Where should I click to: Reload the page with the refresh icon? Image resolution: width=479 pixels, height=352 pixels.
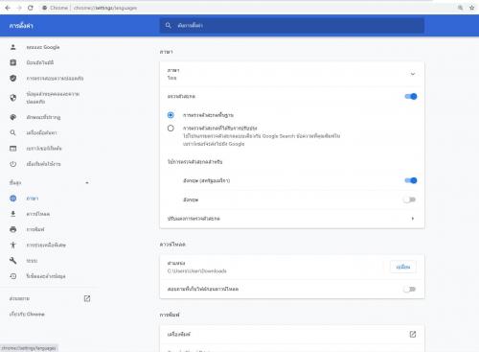point(31,8)
